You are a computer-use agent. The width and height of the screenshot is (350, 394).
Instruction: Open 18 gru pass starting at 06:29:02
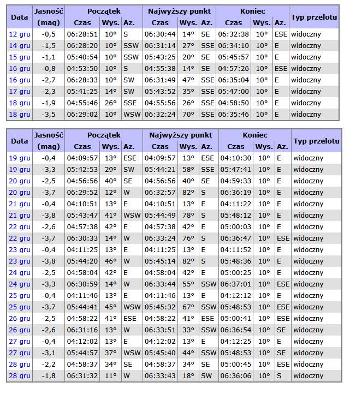point(20,114)
